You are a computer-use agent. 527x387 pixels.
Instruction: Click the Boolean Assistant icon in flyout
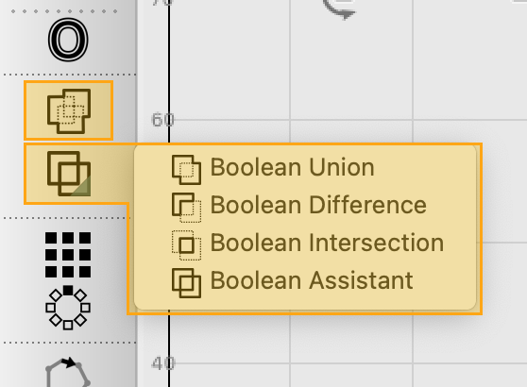187,283
